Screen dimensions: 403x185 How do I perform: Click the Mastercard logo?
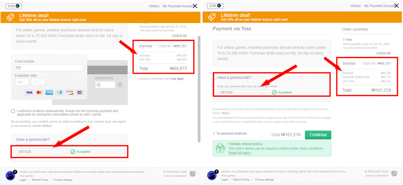[39, 92]
